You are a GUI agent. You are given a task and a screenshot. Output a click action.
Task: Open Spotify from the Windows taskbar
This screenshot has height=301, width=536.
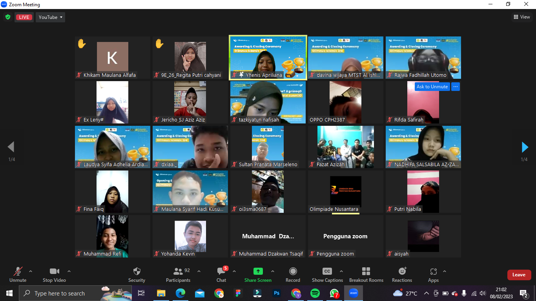coord(315,293)
